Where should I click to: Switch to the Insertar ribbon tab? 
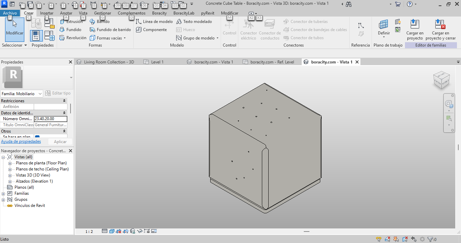[x=47, y=13]
